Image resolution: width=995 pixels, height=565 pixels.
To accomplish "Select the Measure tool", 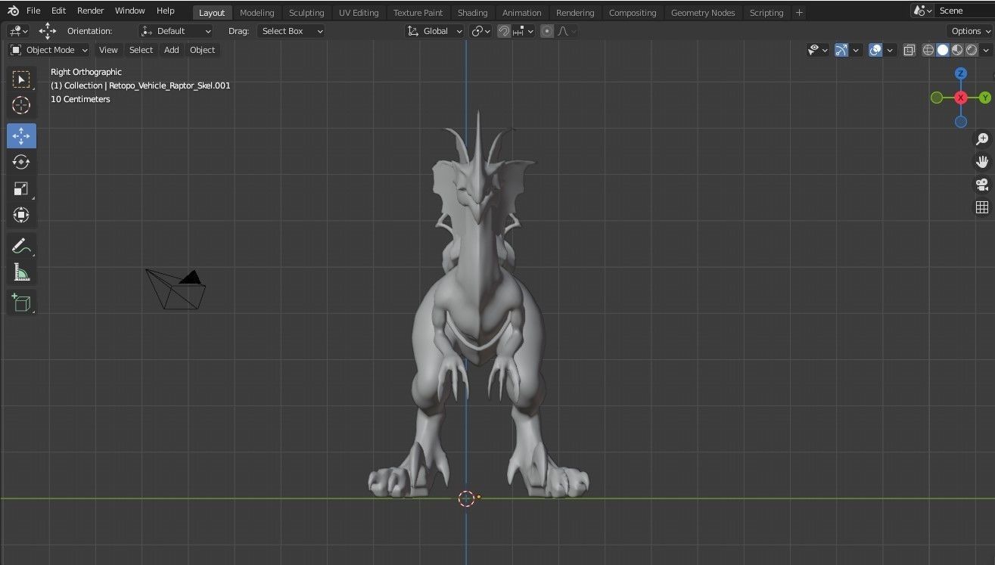I will click(21, 272).
